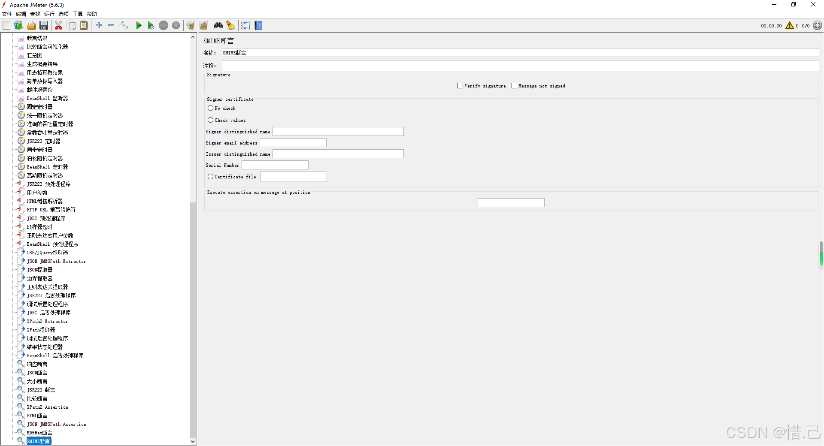
Task: Choose the Certificate file radio option
Action: 210,177
